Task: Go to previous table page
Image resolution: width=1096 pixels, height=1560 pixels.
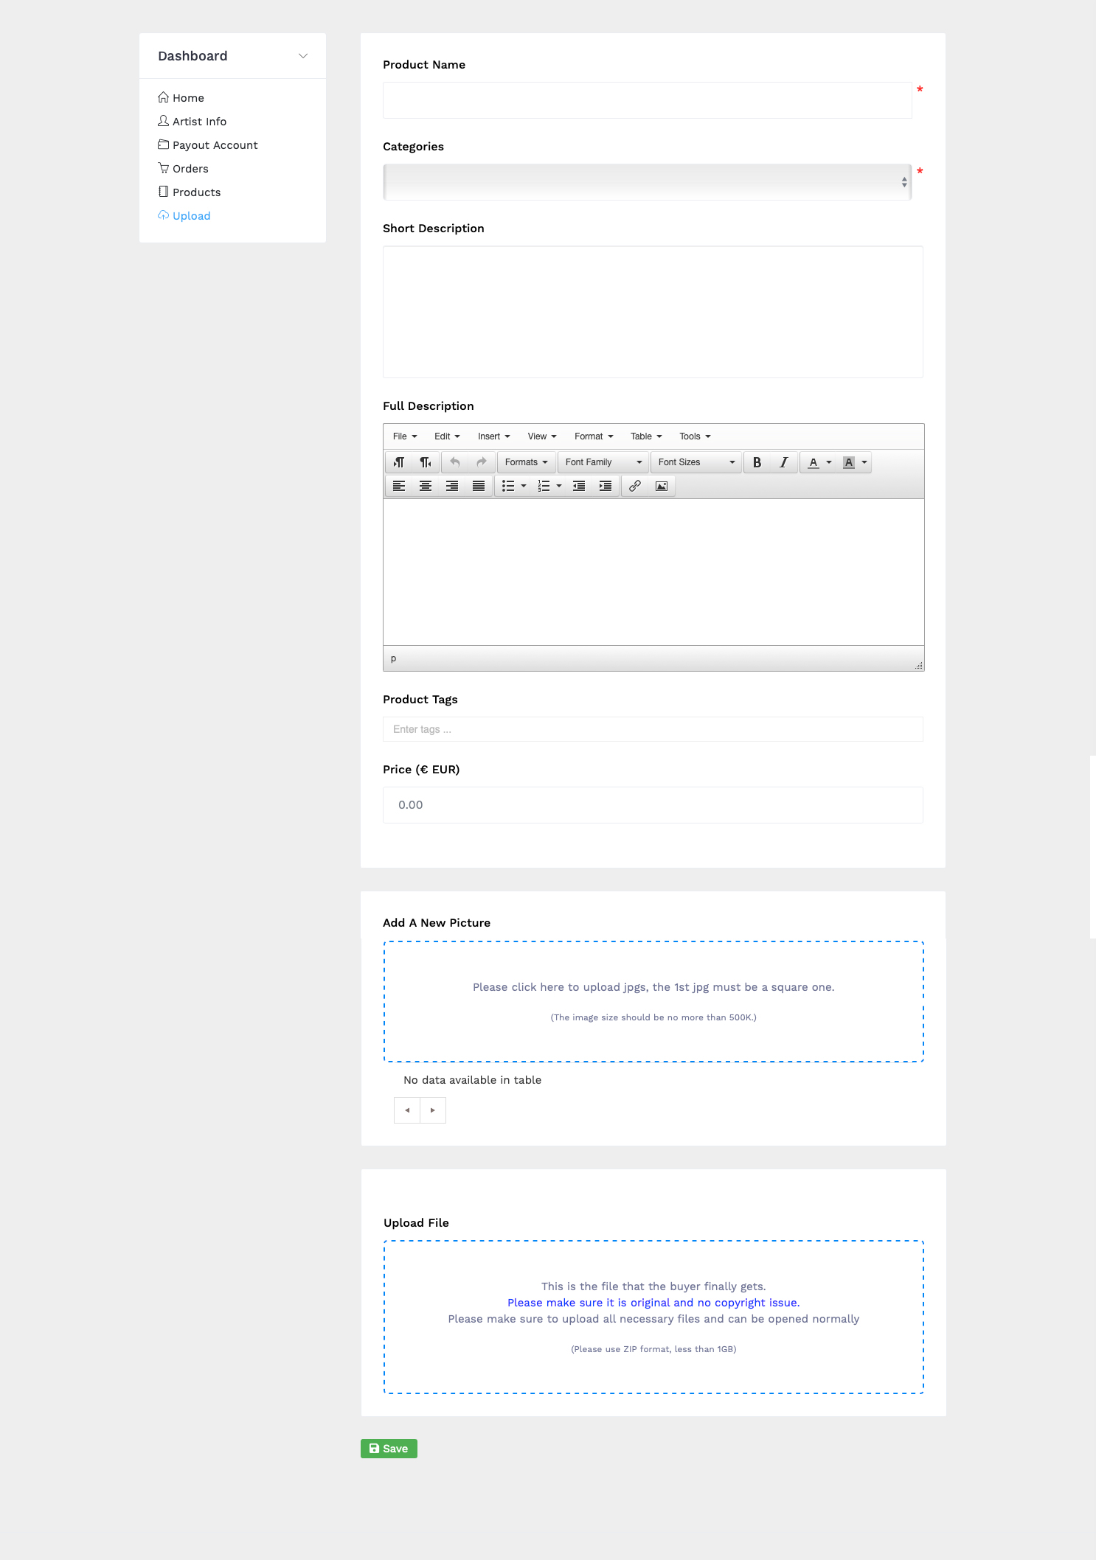Action: pyautogui.click(x=407, y=1110)
